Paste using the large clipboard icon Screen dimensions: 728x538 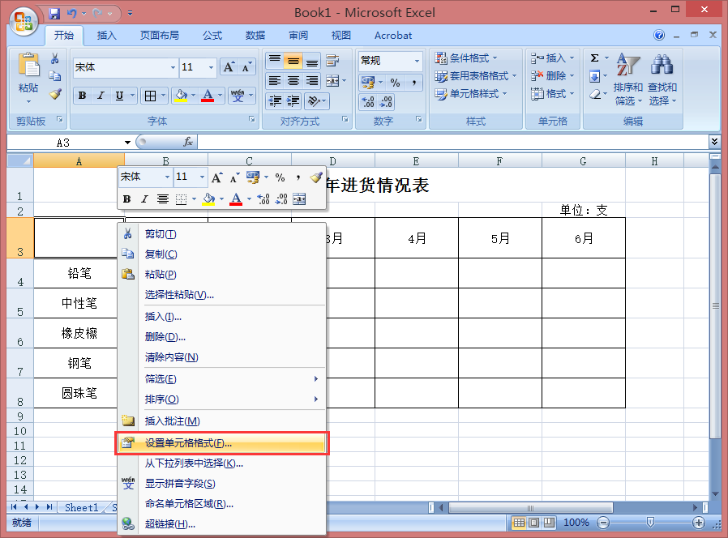[29, 65]
